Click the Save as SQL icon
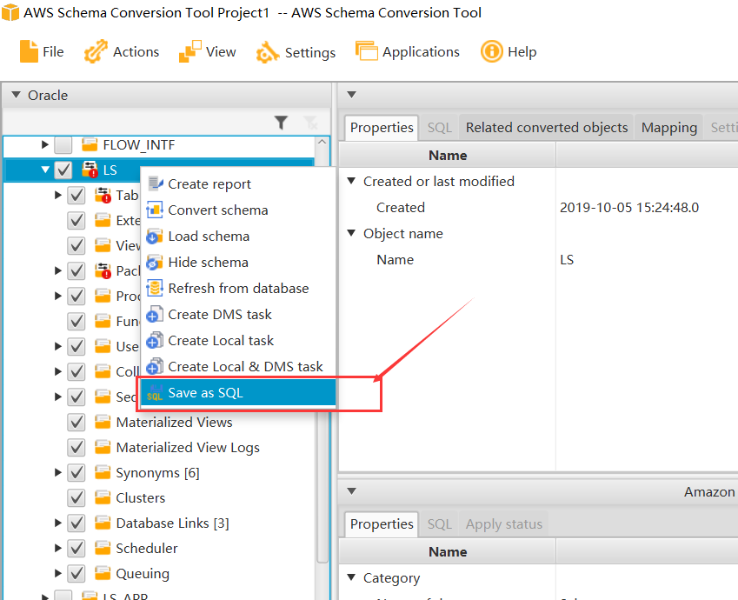 155,393
